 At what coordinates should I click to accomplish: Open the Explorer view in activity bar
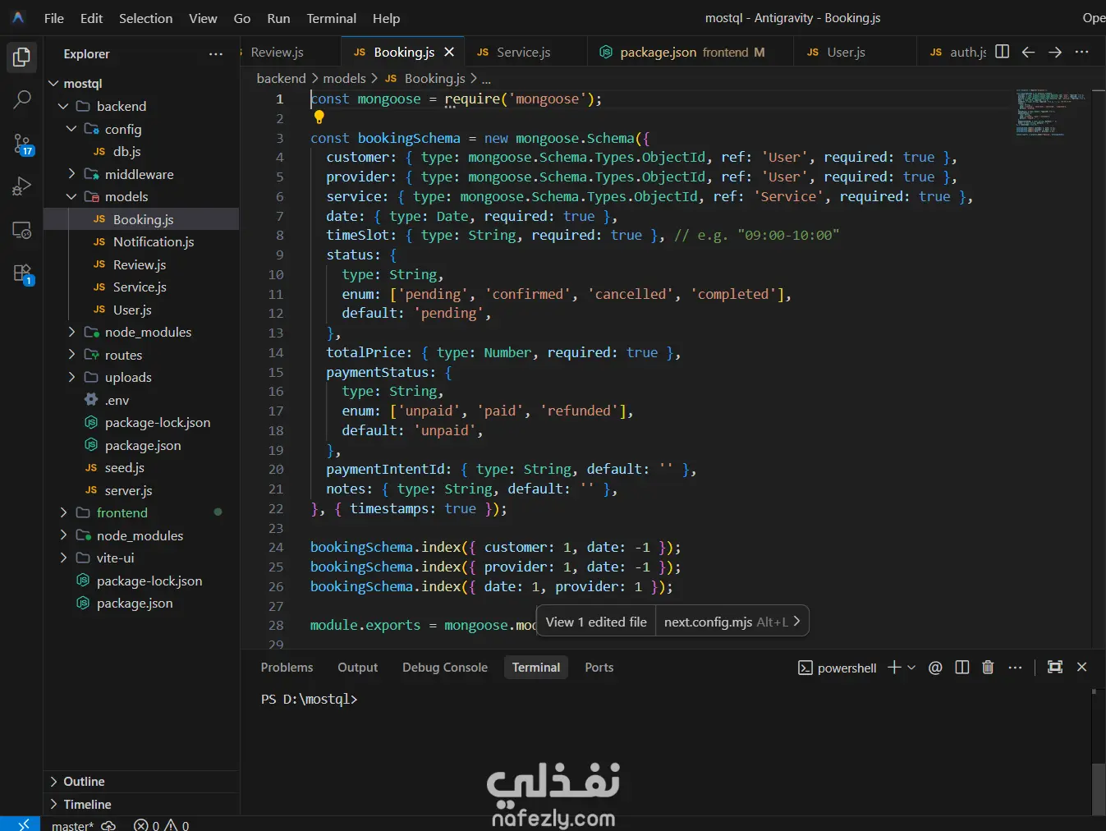(x=22, y=57)
